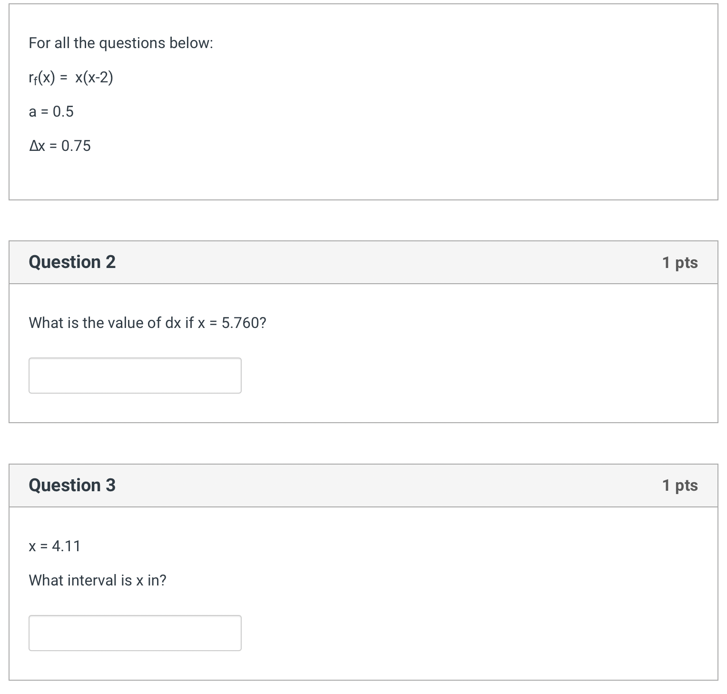Click the number 0.75 in the Δx line
Image resolution: width=727 pixels, height=694 pixels.
[76, 146]
